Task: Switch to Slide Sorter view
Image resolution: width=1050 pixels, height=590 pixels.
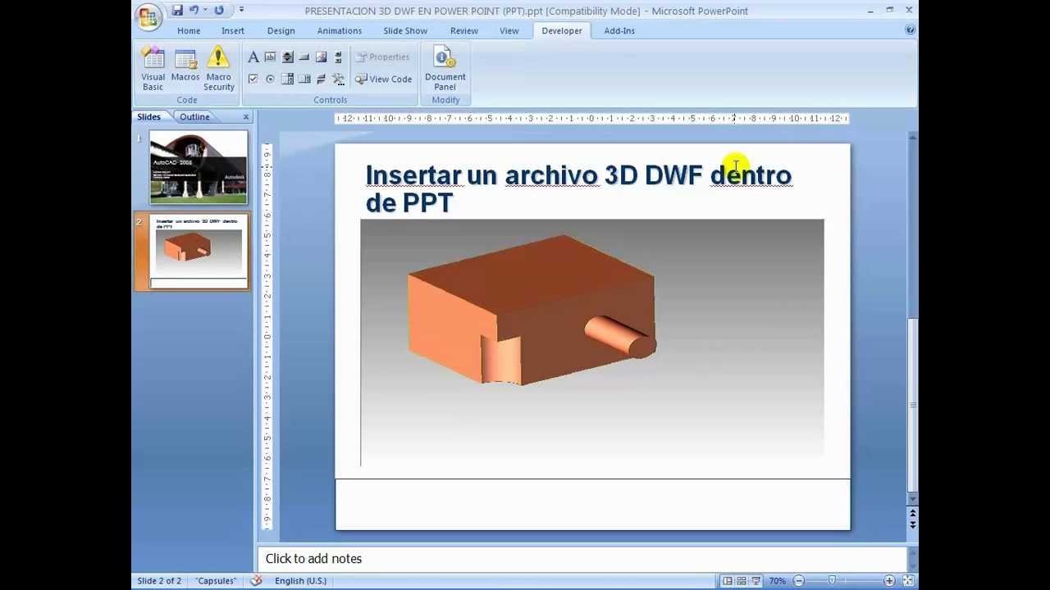Action: [x=742, y=580]
